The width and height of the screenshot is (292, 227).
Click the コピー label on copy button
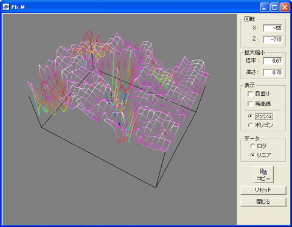tap(263, 179)
